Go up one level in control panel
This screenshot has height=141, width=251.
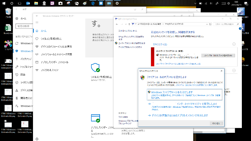tap(129, 24)
